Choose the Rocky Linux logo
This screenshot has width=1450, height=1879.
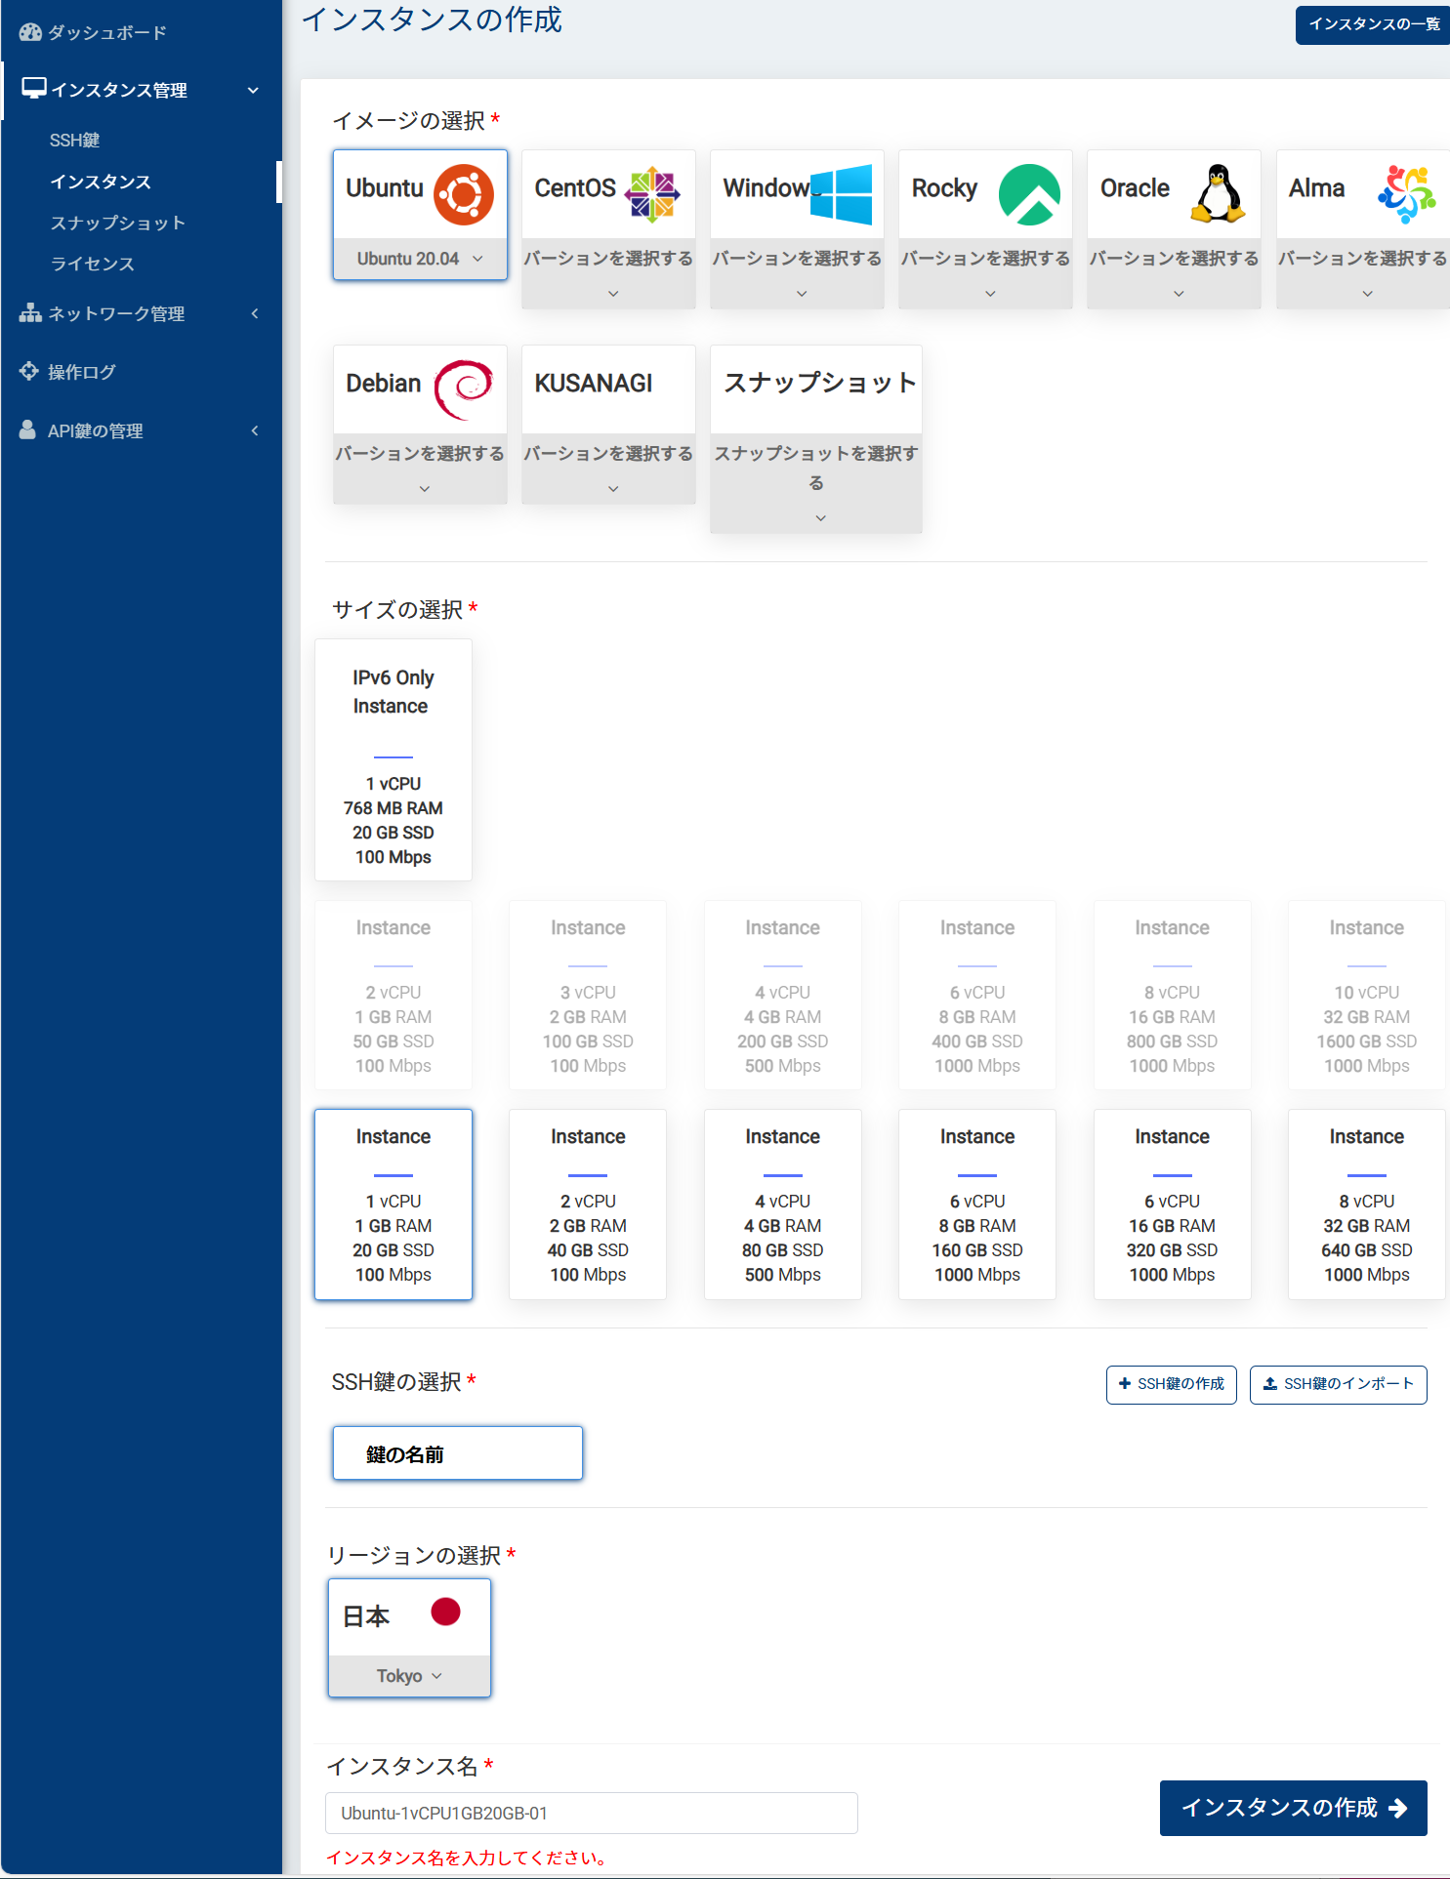(x=1029, y=194)
